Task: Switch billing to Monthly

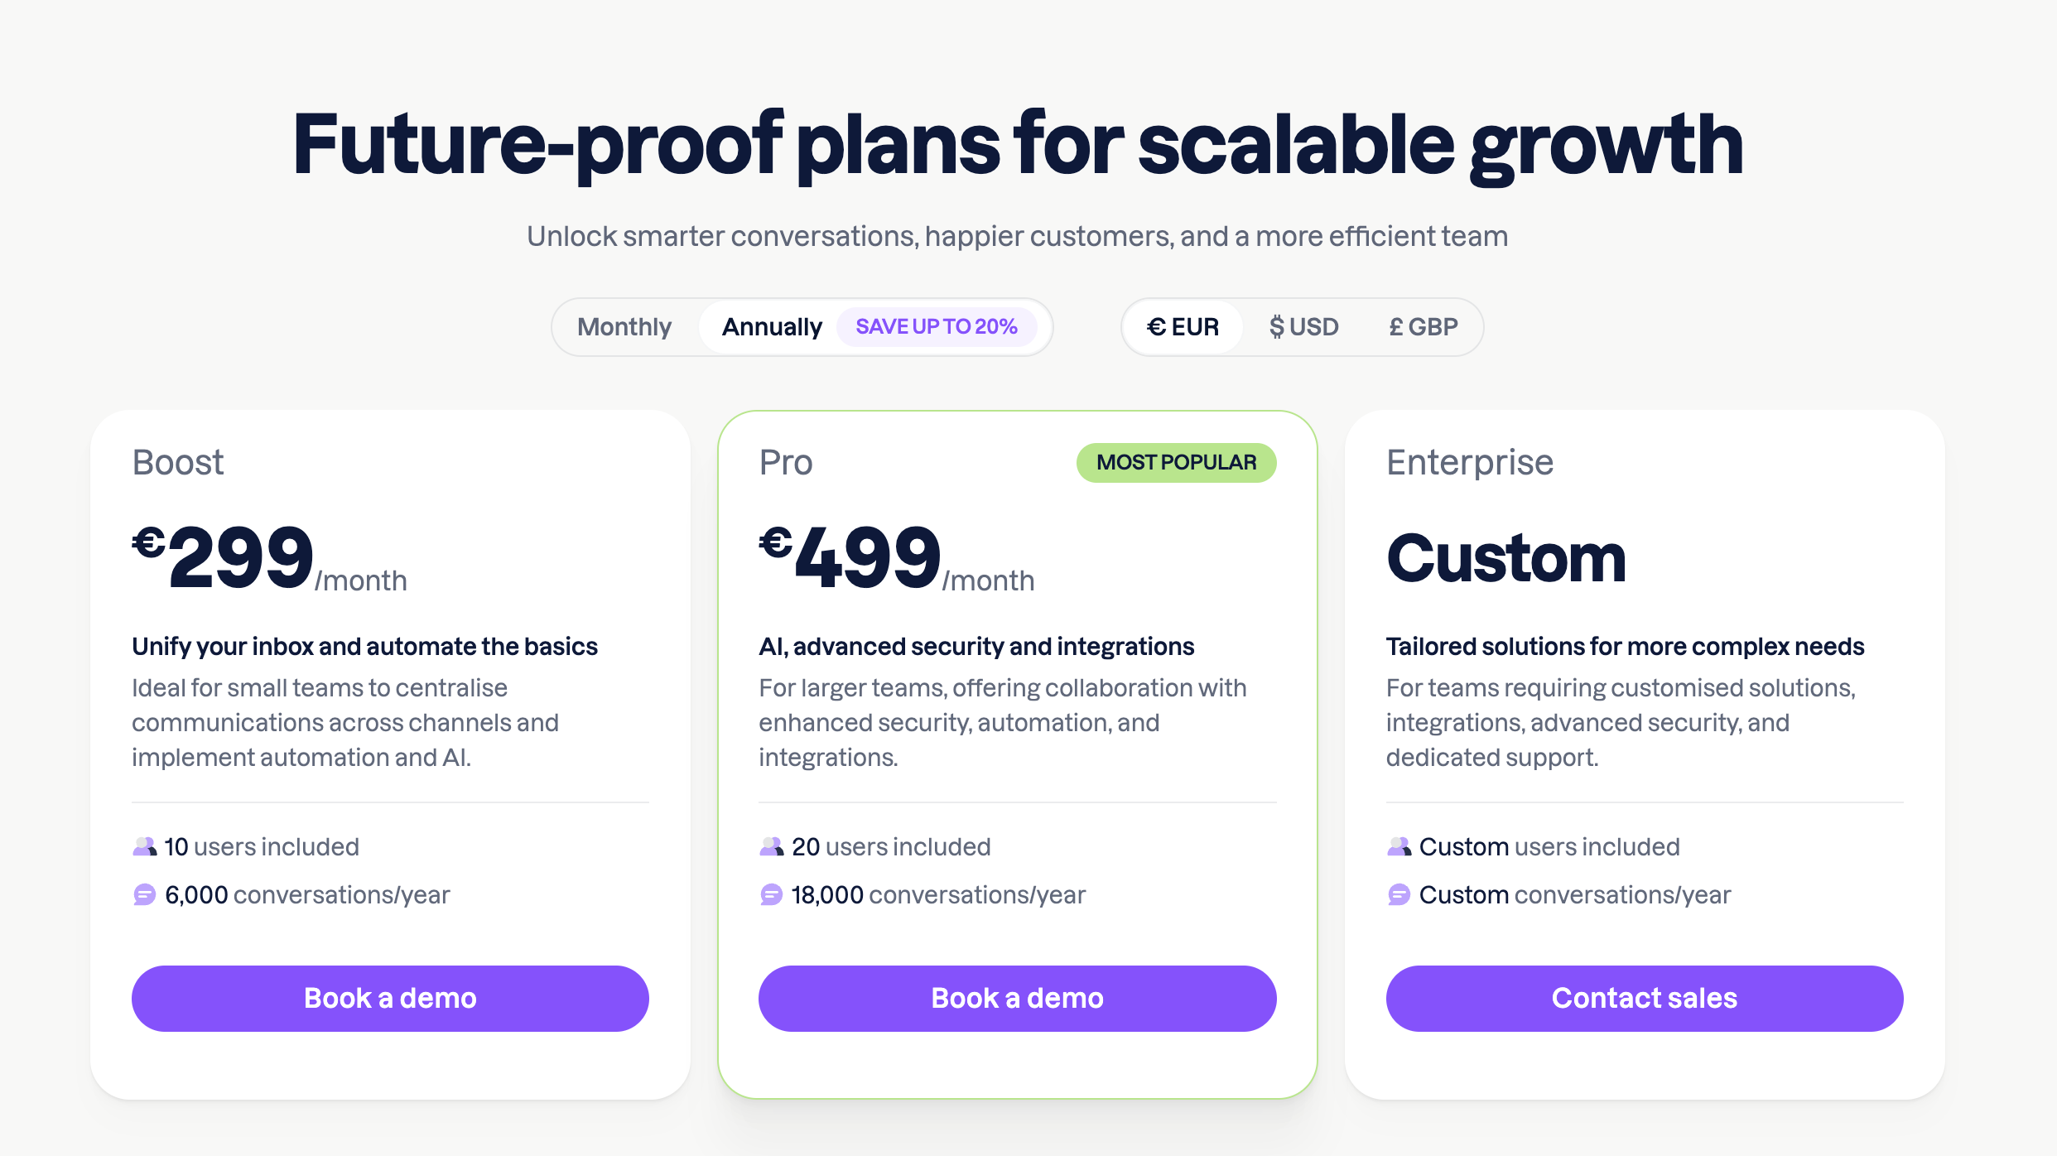Action: point(625,326)
